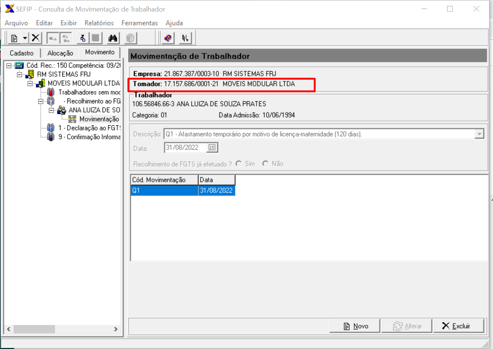Select the MOVEIS MODULAR LTDA tree icon
Screen dimensions: 493x349
[x=41, y=83]
